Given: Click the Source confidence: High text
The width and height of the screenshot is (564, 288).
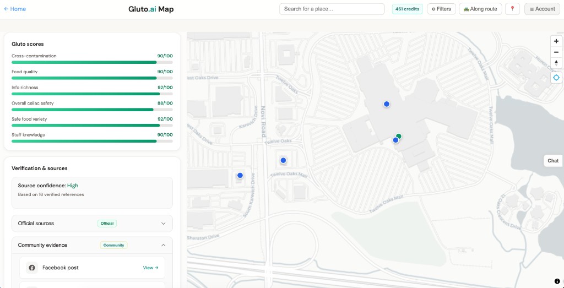Looking at the screenshot, I should 48,186.
